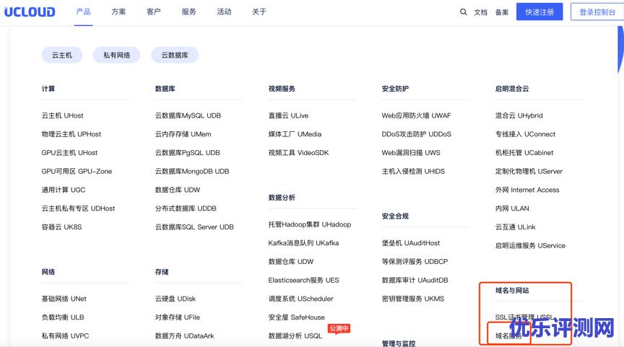Select the 云数据库 quick tag
This screenshot has width=624, height=347.
[175, 56]
